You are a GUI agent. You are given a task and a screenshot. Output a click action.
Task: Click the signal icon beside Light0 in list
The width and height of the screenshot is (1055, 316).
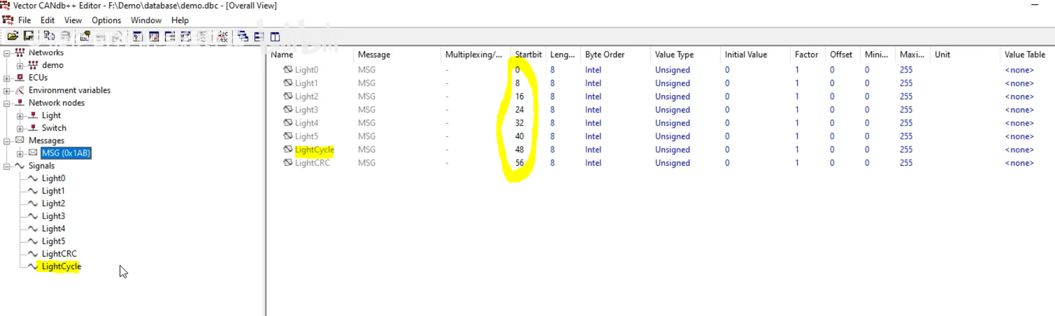pos(287,70)
